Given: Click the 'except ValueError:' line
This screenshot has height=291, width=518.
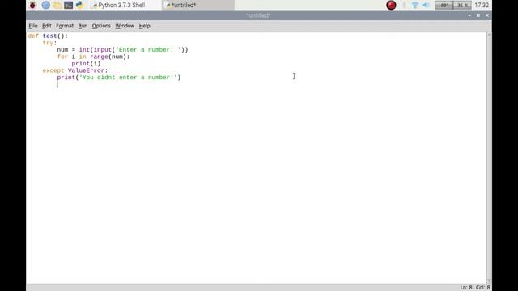Looking at the screenshot, I should tap(75, 70).
